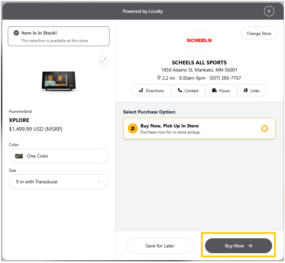Click the store phone number (507) 386-7767
This screenshot has width=285, height=263.
pyautogui.click(x=225, y=78)
